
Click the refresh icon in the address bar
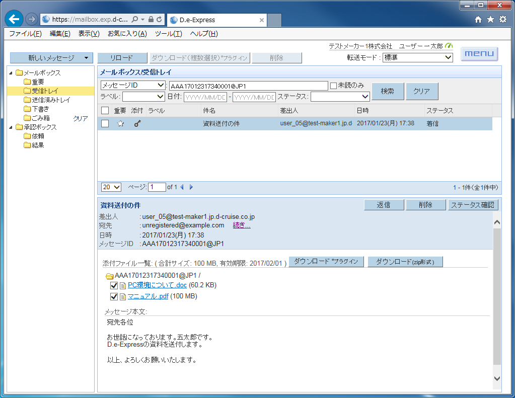[x=159, y=20]
